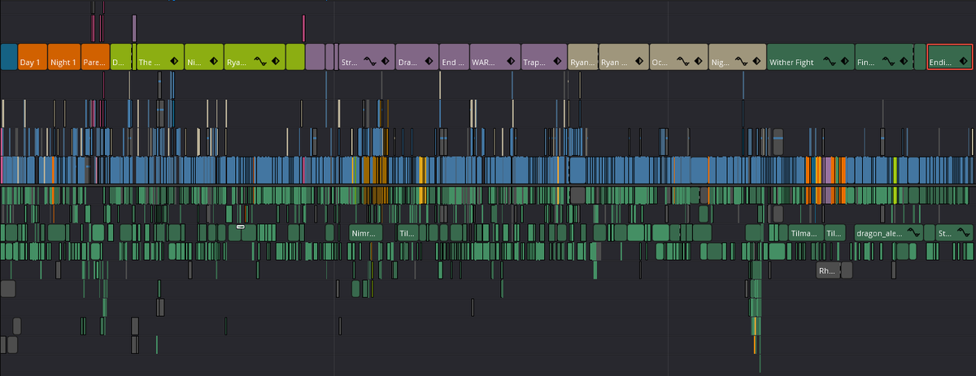Select the 'WAR...' purple clip name
Viewport: 976px width, 376px height.
click(x=485, y=63)
